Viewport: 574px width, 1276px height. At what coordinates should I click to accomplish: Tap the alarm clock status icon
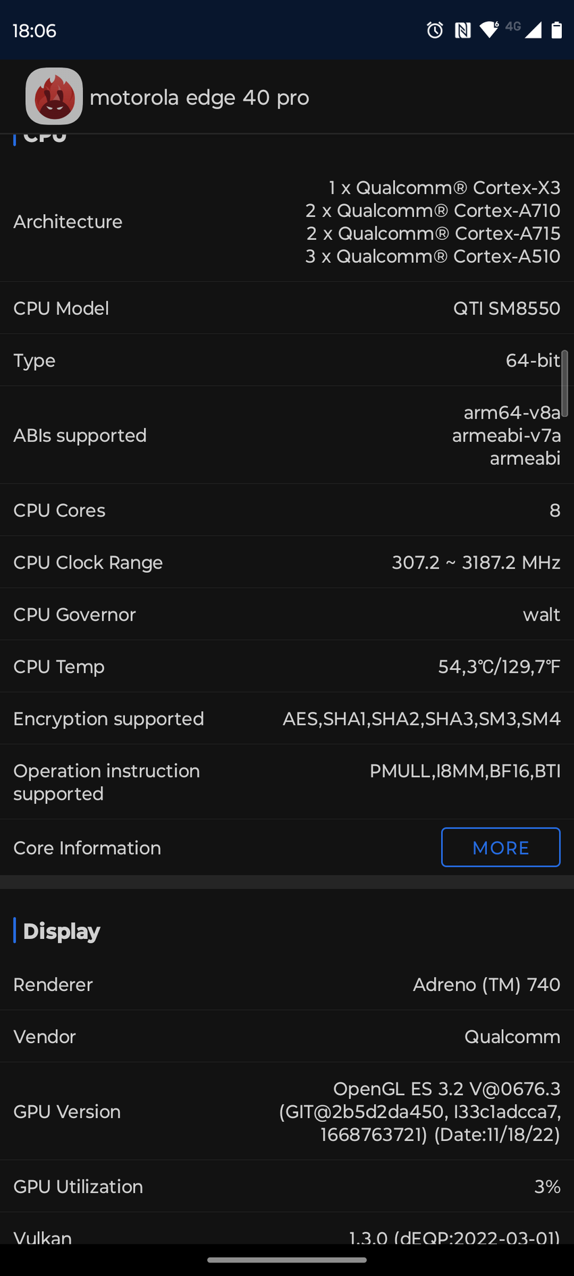click(x=435, y=30)
